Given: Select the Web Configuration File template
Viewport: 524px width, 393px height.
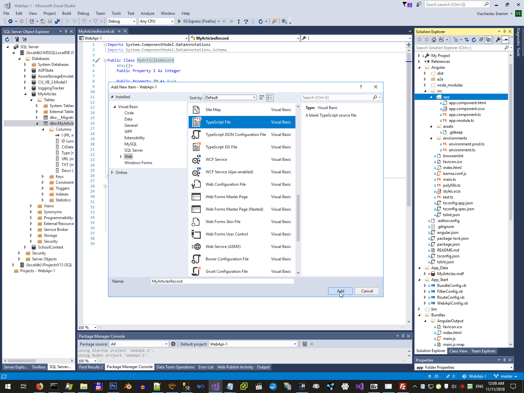Looking at the screenshot, I should 242,184.
